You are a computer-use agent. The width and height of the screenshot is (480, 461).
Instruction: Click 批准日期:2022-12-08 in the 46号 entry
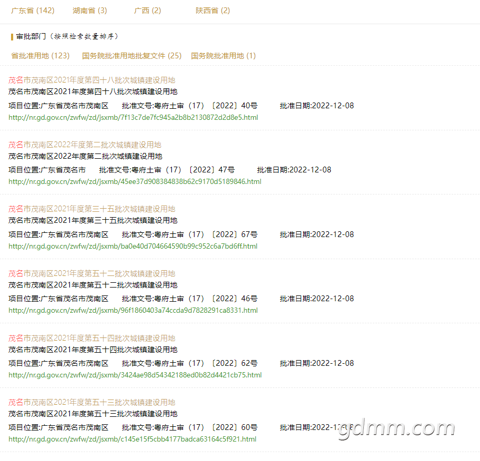tap(317, 299)
